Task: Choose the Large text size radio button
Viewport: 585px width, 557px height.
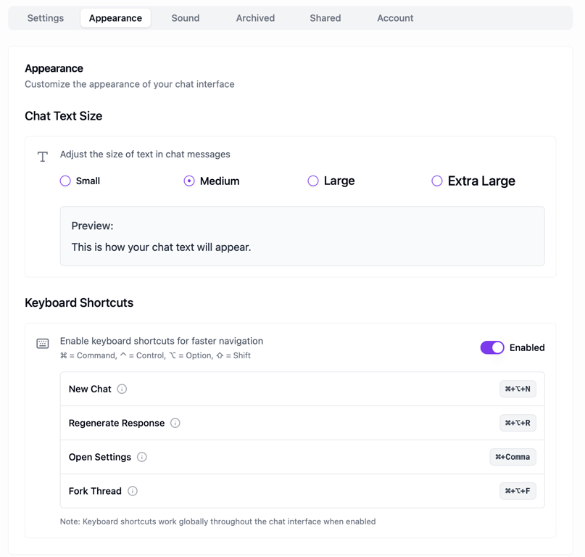Action: 313,181
